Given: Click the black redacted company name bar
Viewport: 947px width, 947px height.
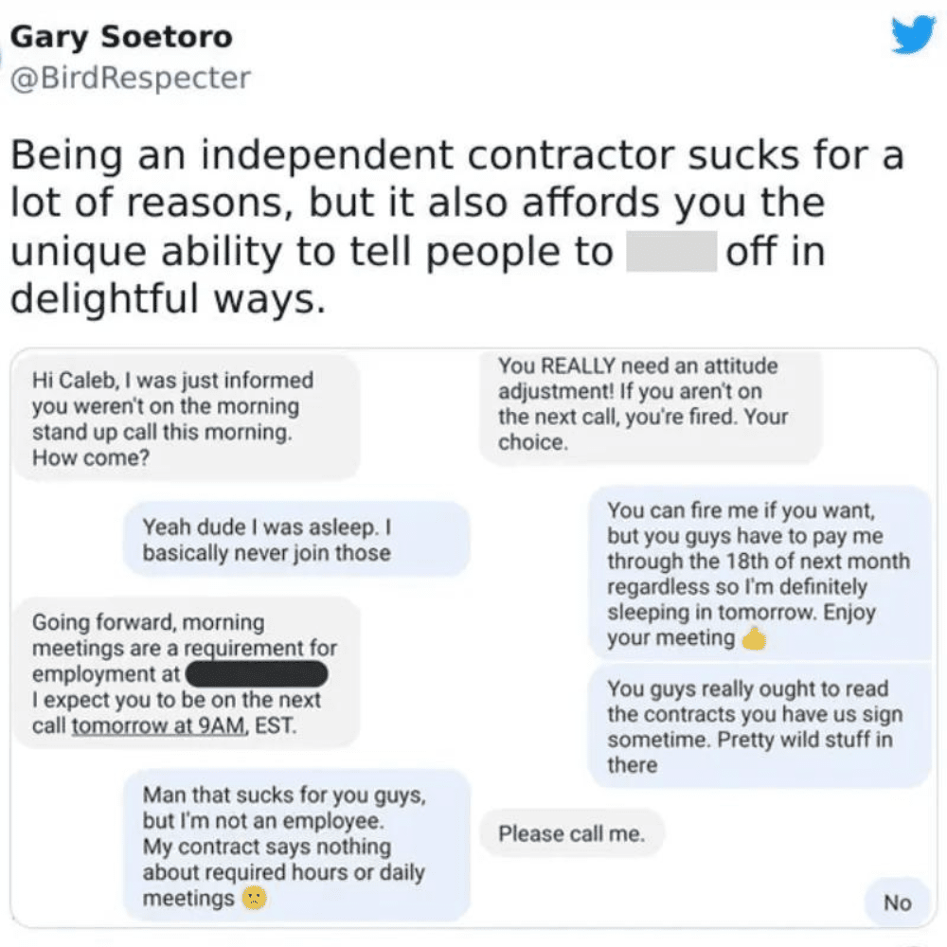Looking at the screenshot, I should coord(257,674).
